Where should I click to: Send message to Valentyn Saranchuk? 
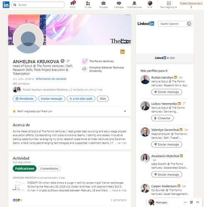pyautogui.click(x=167, y=144)
